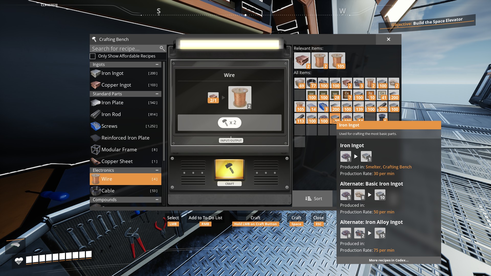This screenshot has height=276, width=491.
Task: Click the blue Screws inventory item
Action: coord(323,107)
